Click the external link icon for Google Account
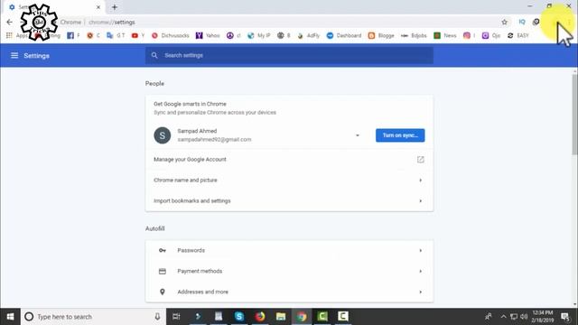This screenshot has width=578, height=325. [x=420, y=159]
